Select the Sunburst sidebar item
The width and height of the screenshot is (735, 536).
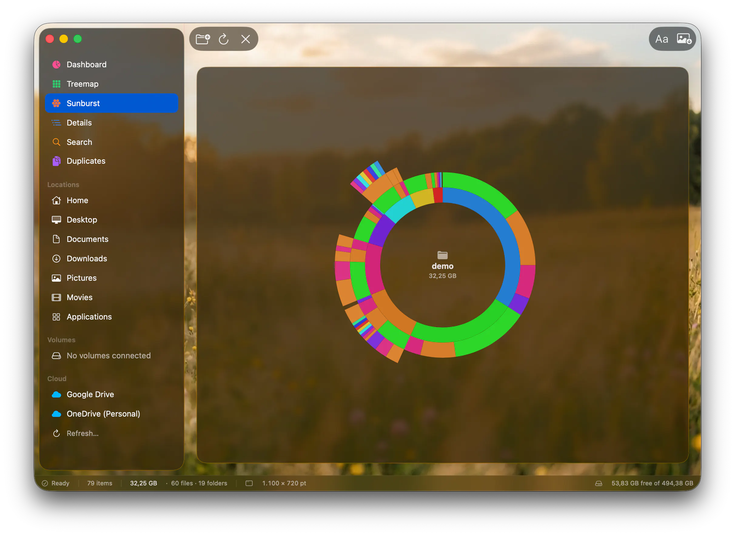click(x=111, y=103)
